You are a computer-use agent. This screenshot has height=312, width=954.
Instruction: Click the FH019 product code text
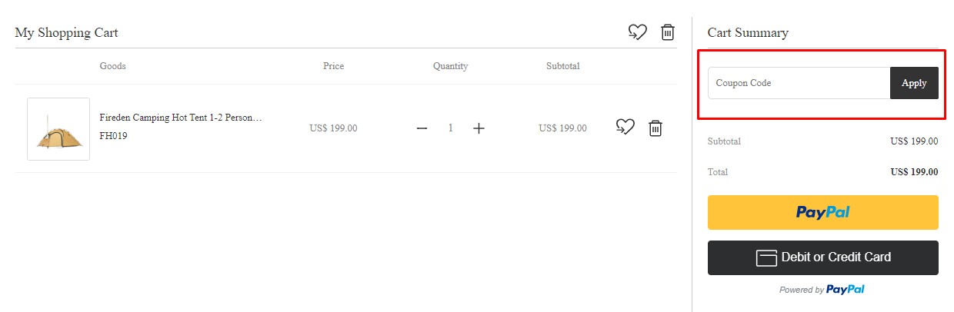point(113,136)
